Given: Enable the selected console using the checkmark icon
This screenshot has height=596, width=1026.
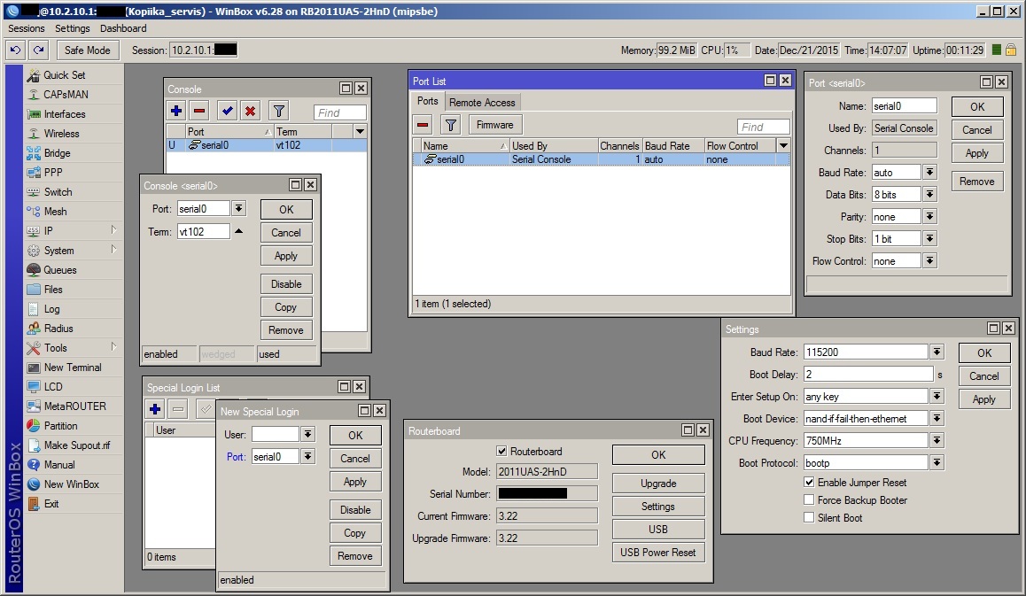Looking at the screenshot, I should pyautogui.click(x=226, y=110).
